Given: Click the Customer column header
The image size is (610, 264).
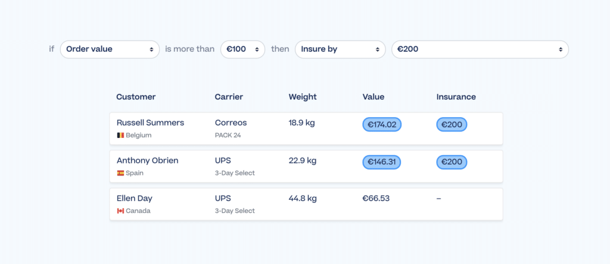Looking at the screenshot, I should [x=136, y=97].
